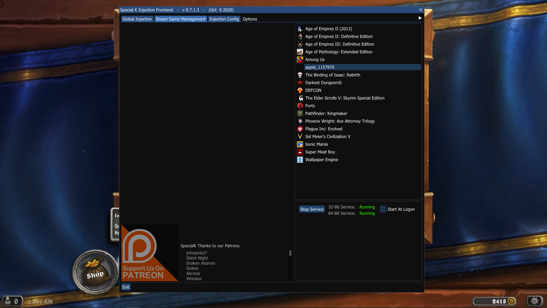Image resolution: width=547 pixels, height=308 pixels.
Task: Click the Exit button
Action: (126, 287)
